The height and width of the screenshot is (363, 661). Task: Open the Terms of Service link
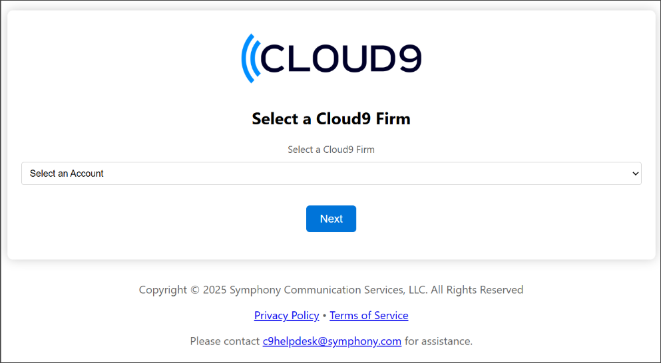click(x=369, y=315)
